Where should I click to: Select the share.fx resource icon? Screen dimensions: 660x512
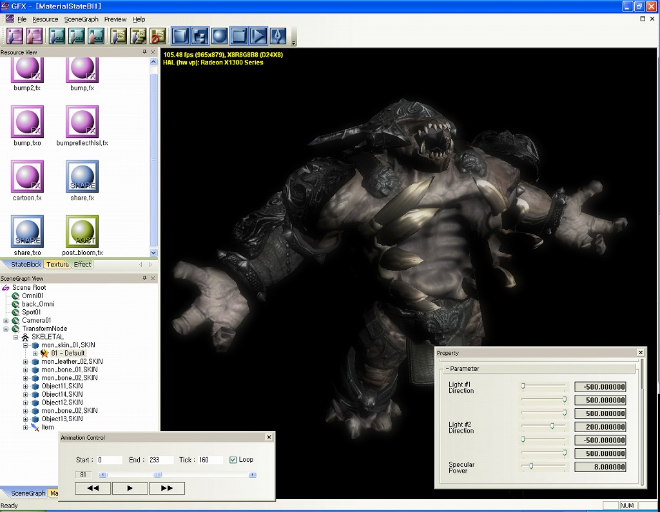[x=82, y=177]
